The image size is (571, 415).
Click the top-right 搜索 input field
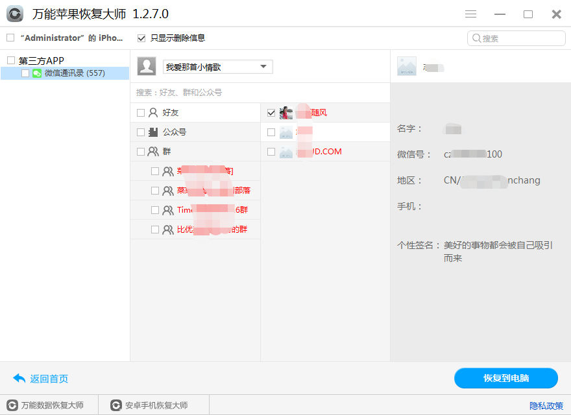[516, 38]
